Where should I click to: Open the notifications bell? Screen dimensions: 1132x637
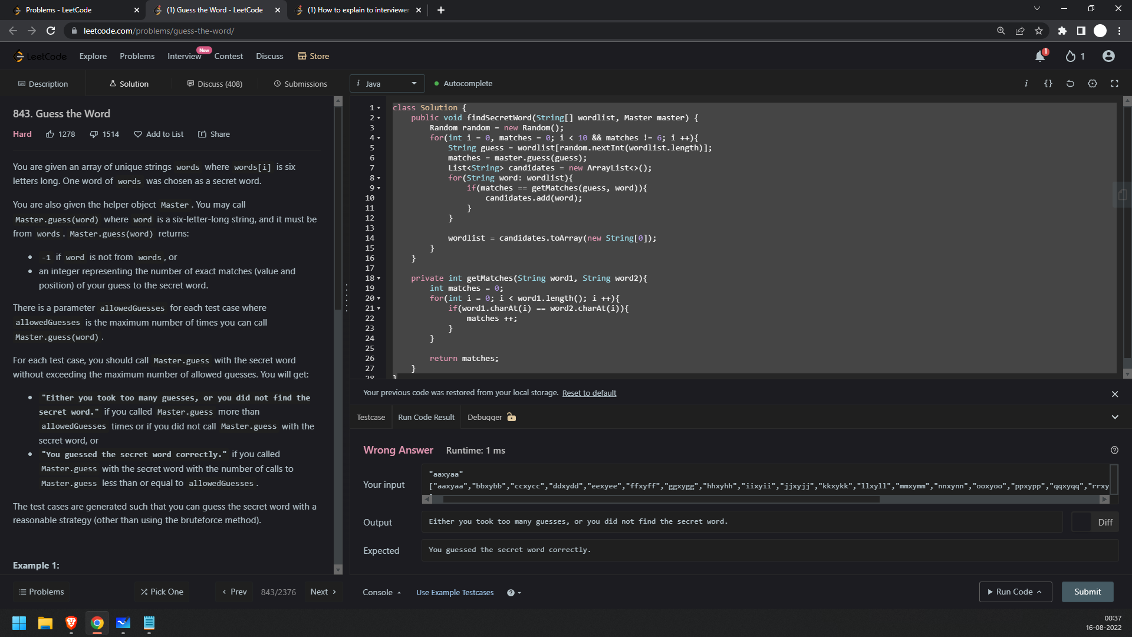1040,56
